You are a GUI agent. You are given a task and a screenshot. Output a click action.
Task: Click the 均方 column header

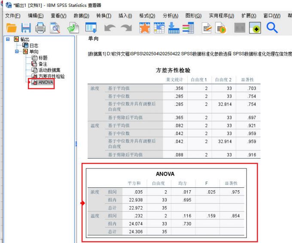[182, 183]
